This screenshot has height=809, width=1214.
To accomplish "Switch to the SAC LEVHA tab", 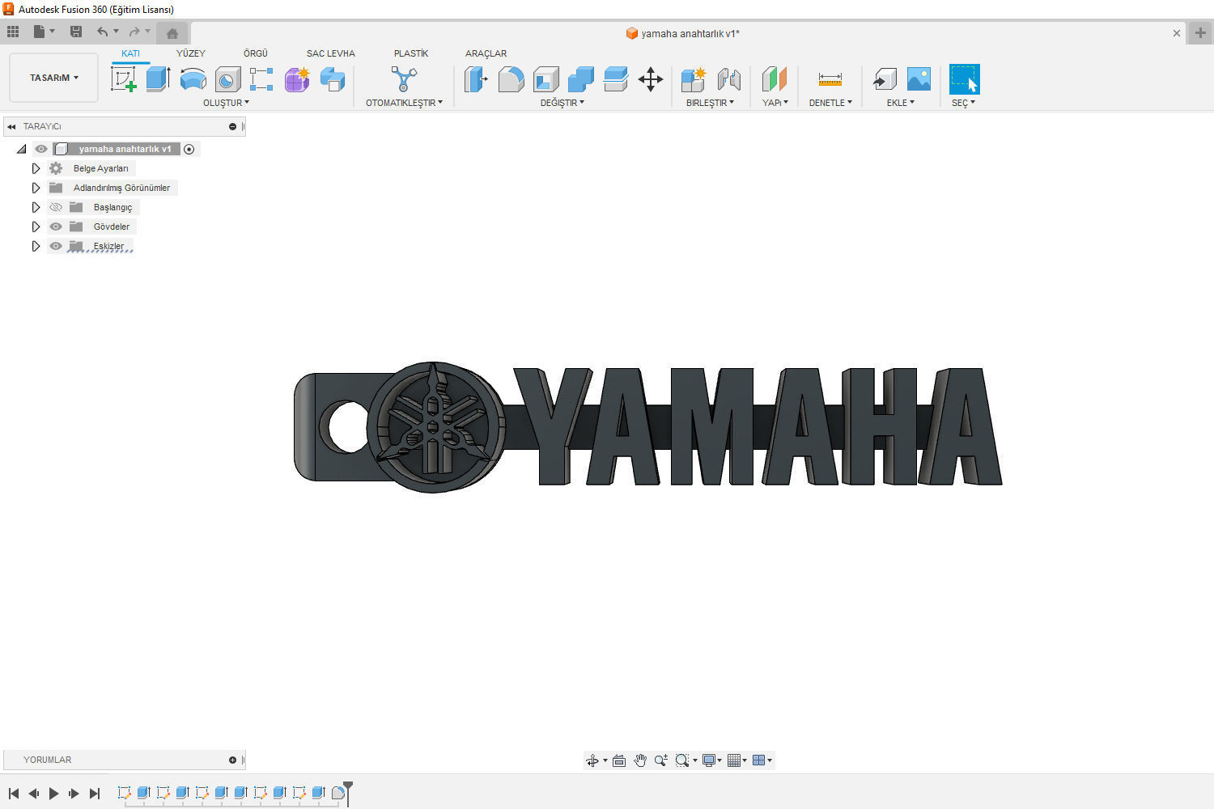I will click(x=330, y=53).
